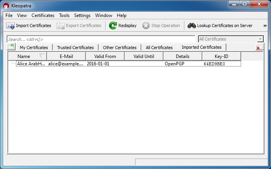Click the Stop Operation icon

(x=146, y=26)
